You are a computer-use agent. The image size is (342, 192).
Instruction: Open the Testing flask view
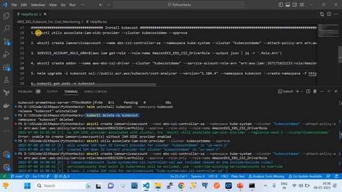click(x=6, y=80)
